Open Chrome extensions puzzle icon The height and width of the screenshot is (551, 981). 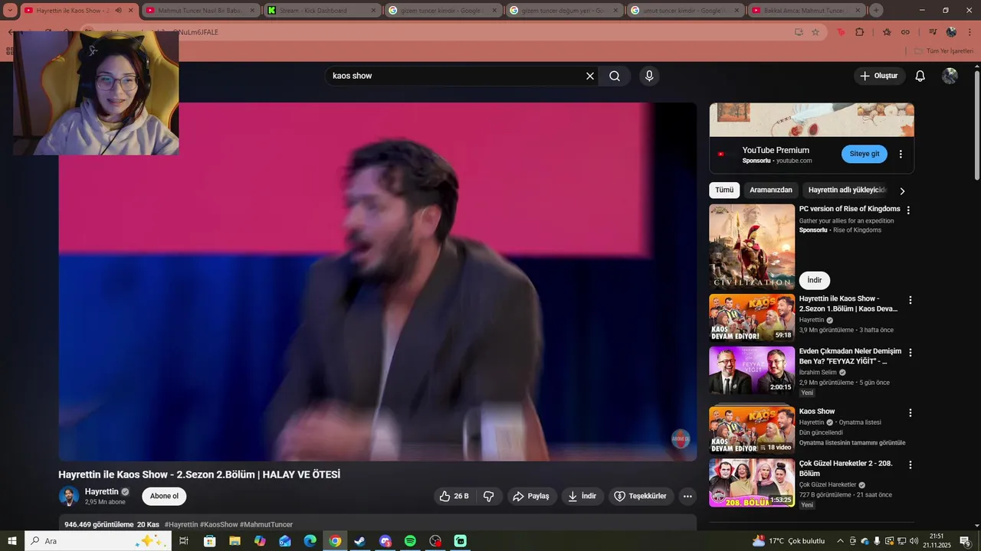[x=859, y=32]
